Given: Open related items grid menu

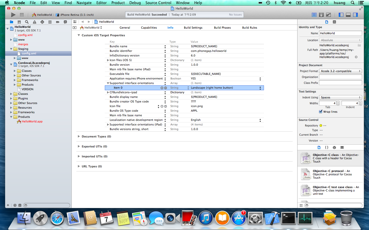Looking at the screenshot, I should pos(75,22).
